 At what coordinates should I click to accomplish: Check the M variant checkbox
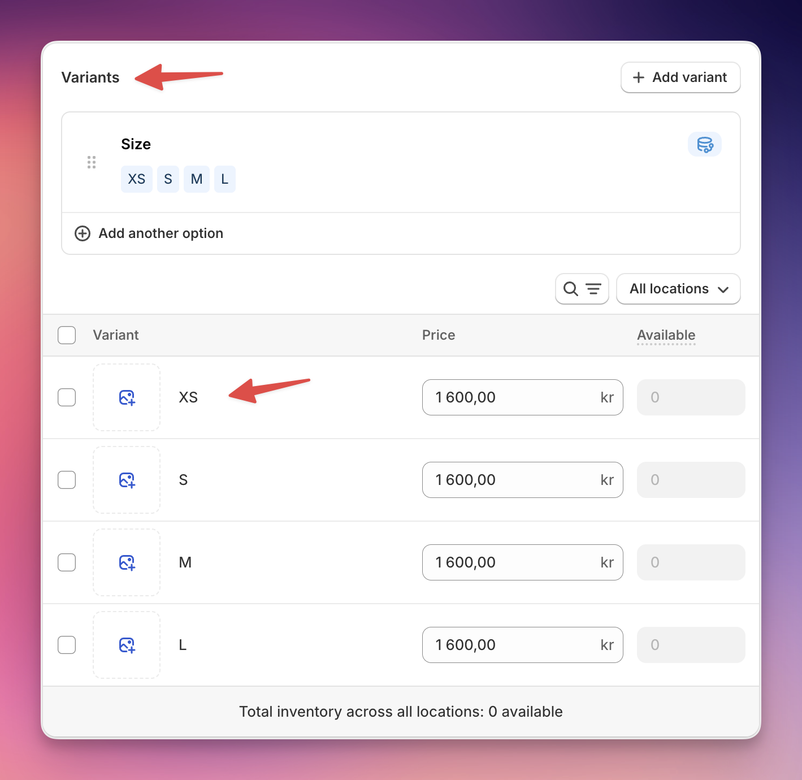[x=67, y=562]
